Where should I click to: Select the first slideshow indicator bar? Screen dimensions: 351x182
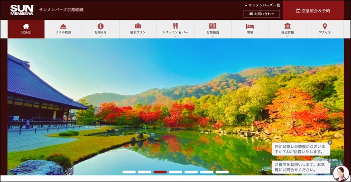[129, 172]
